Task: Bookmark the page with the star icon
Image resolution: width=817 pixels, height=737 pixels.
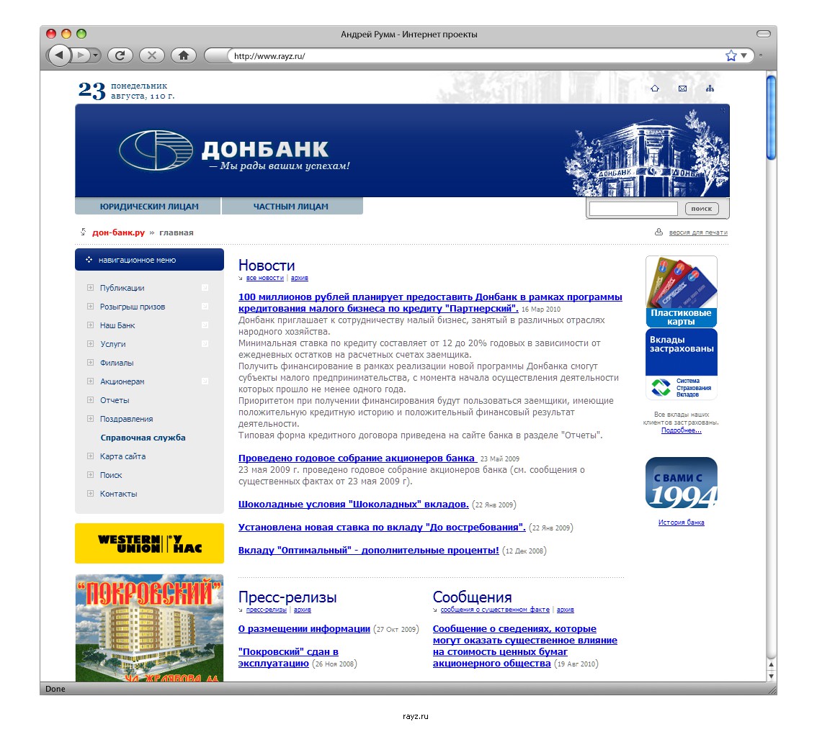Action: [x=731, y=55]
